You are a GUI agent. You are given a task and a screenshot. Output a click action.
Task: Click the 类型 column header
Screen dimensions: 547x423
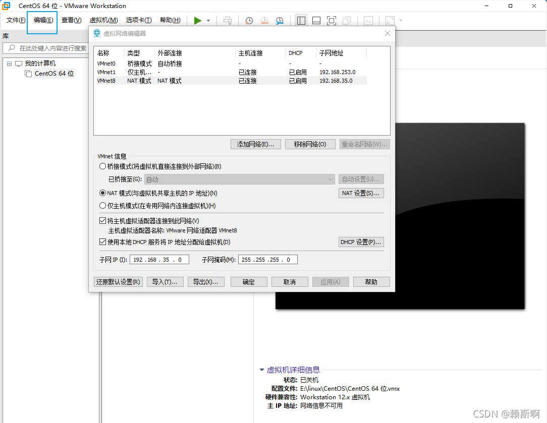(x=139, y=53)
